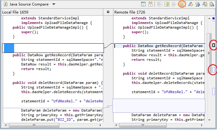Open the Java Source Compare dropdown arrow
The height and width of the screenshot is (130, 217).
pyautogui.click(x=54, y=4)
